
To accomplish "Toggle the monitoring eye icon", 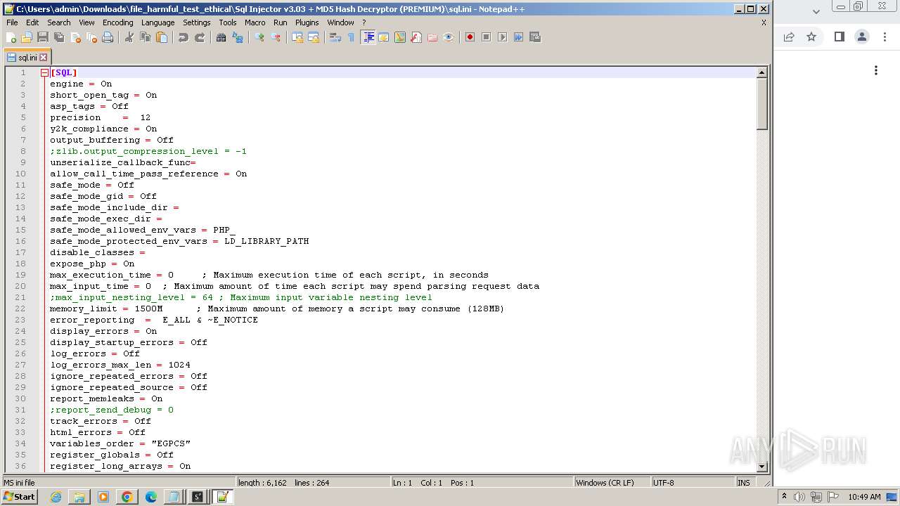I will point(449,37).
